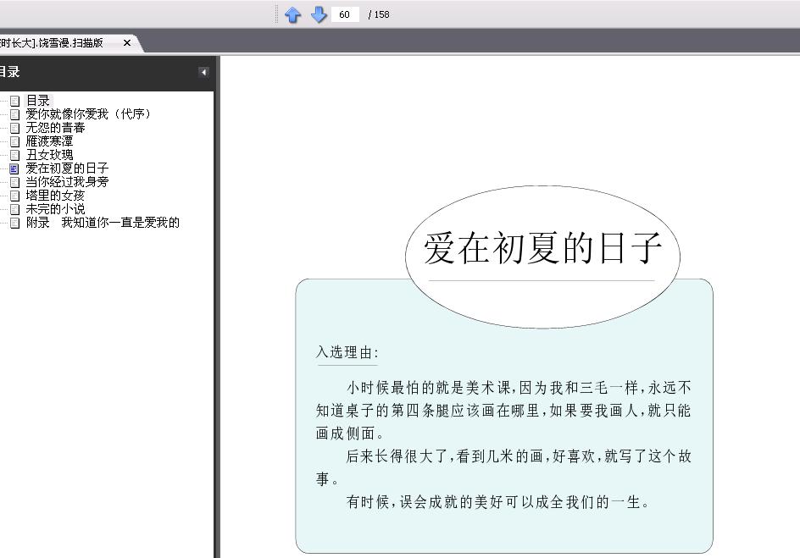Open bookmark 当你经过我身旁
800x558 pixels.
[67, 181]
